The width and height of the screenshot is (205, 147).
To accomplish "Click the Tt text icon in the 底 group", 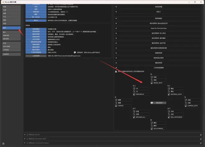I will click(x=152, y=126).
